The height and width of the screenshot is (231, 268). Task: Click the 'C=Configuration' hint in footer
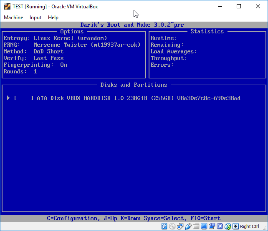click(x=73, y=218)
